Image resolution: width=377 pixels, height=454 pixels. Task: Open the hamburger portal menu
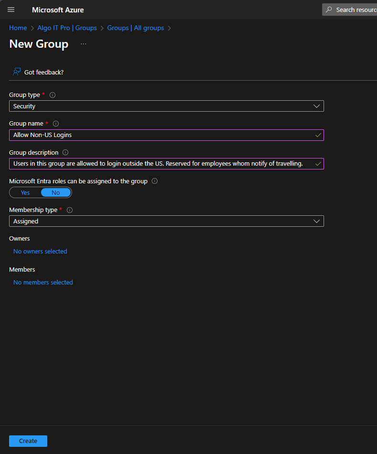[x=11, y=10]
